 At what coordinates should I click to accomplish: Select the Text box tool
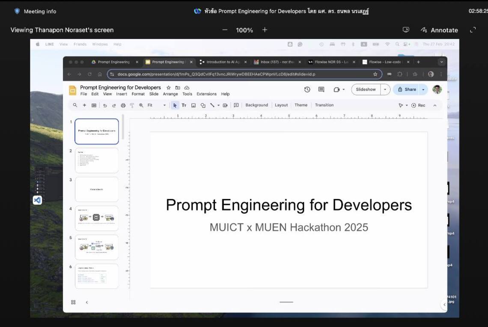184,105
